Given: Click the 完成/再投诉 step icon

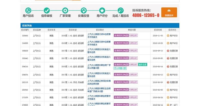Looking at the screenshot, I should point(120,11).
